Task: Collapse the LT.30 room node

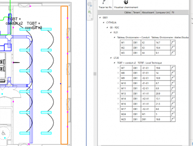Action: tap(111, 58)
